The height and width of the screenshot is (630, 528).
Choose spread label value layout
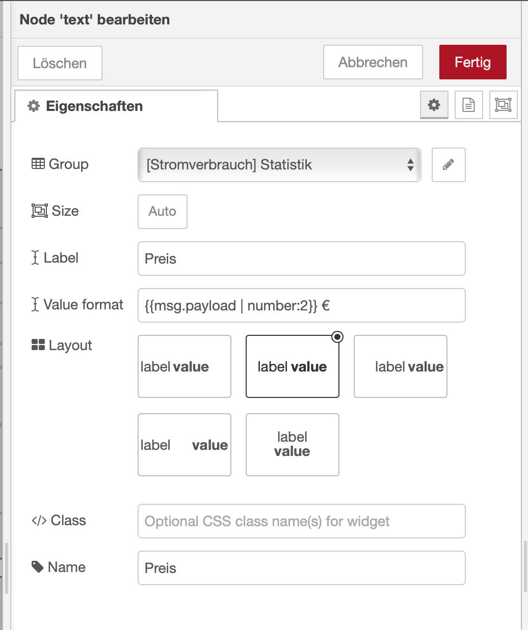tap(184, 445)
